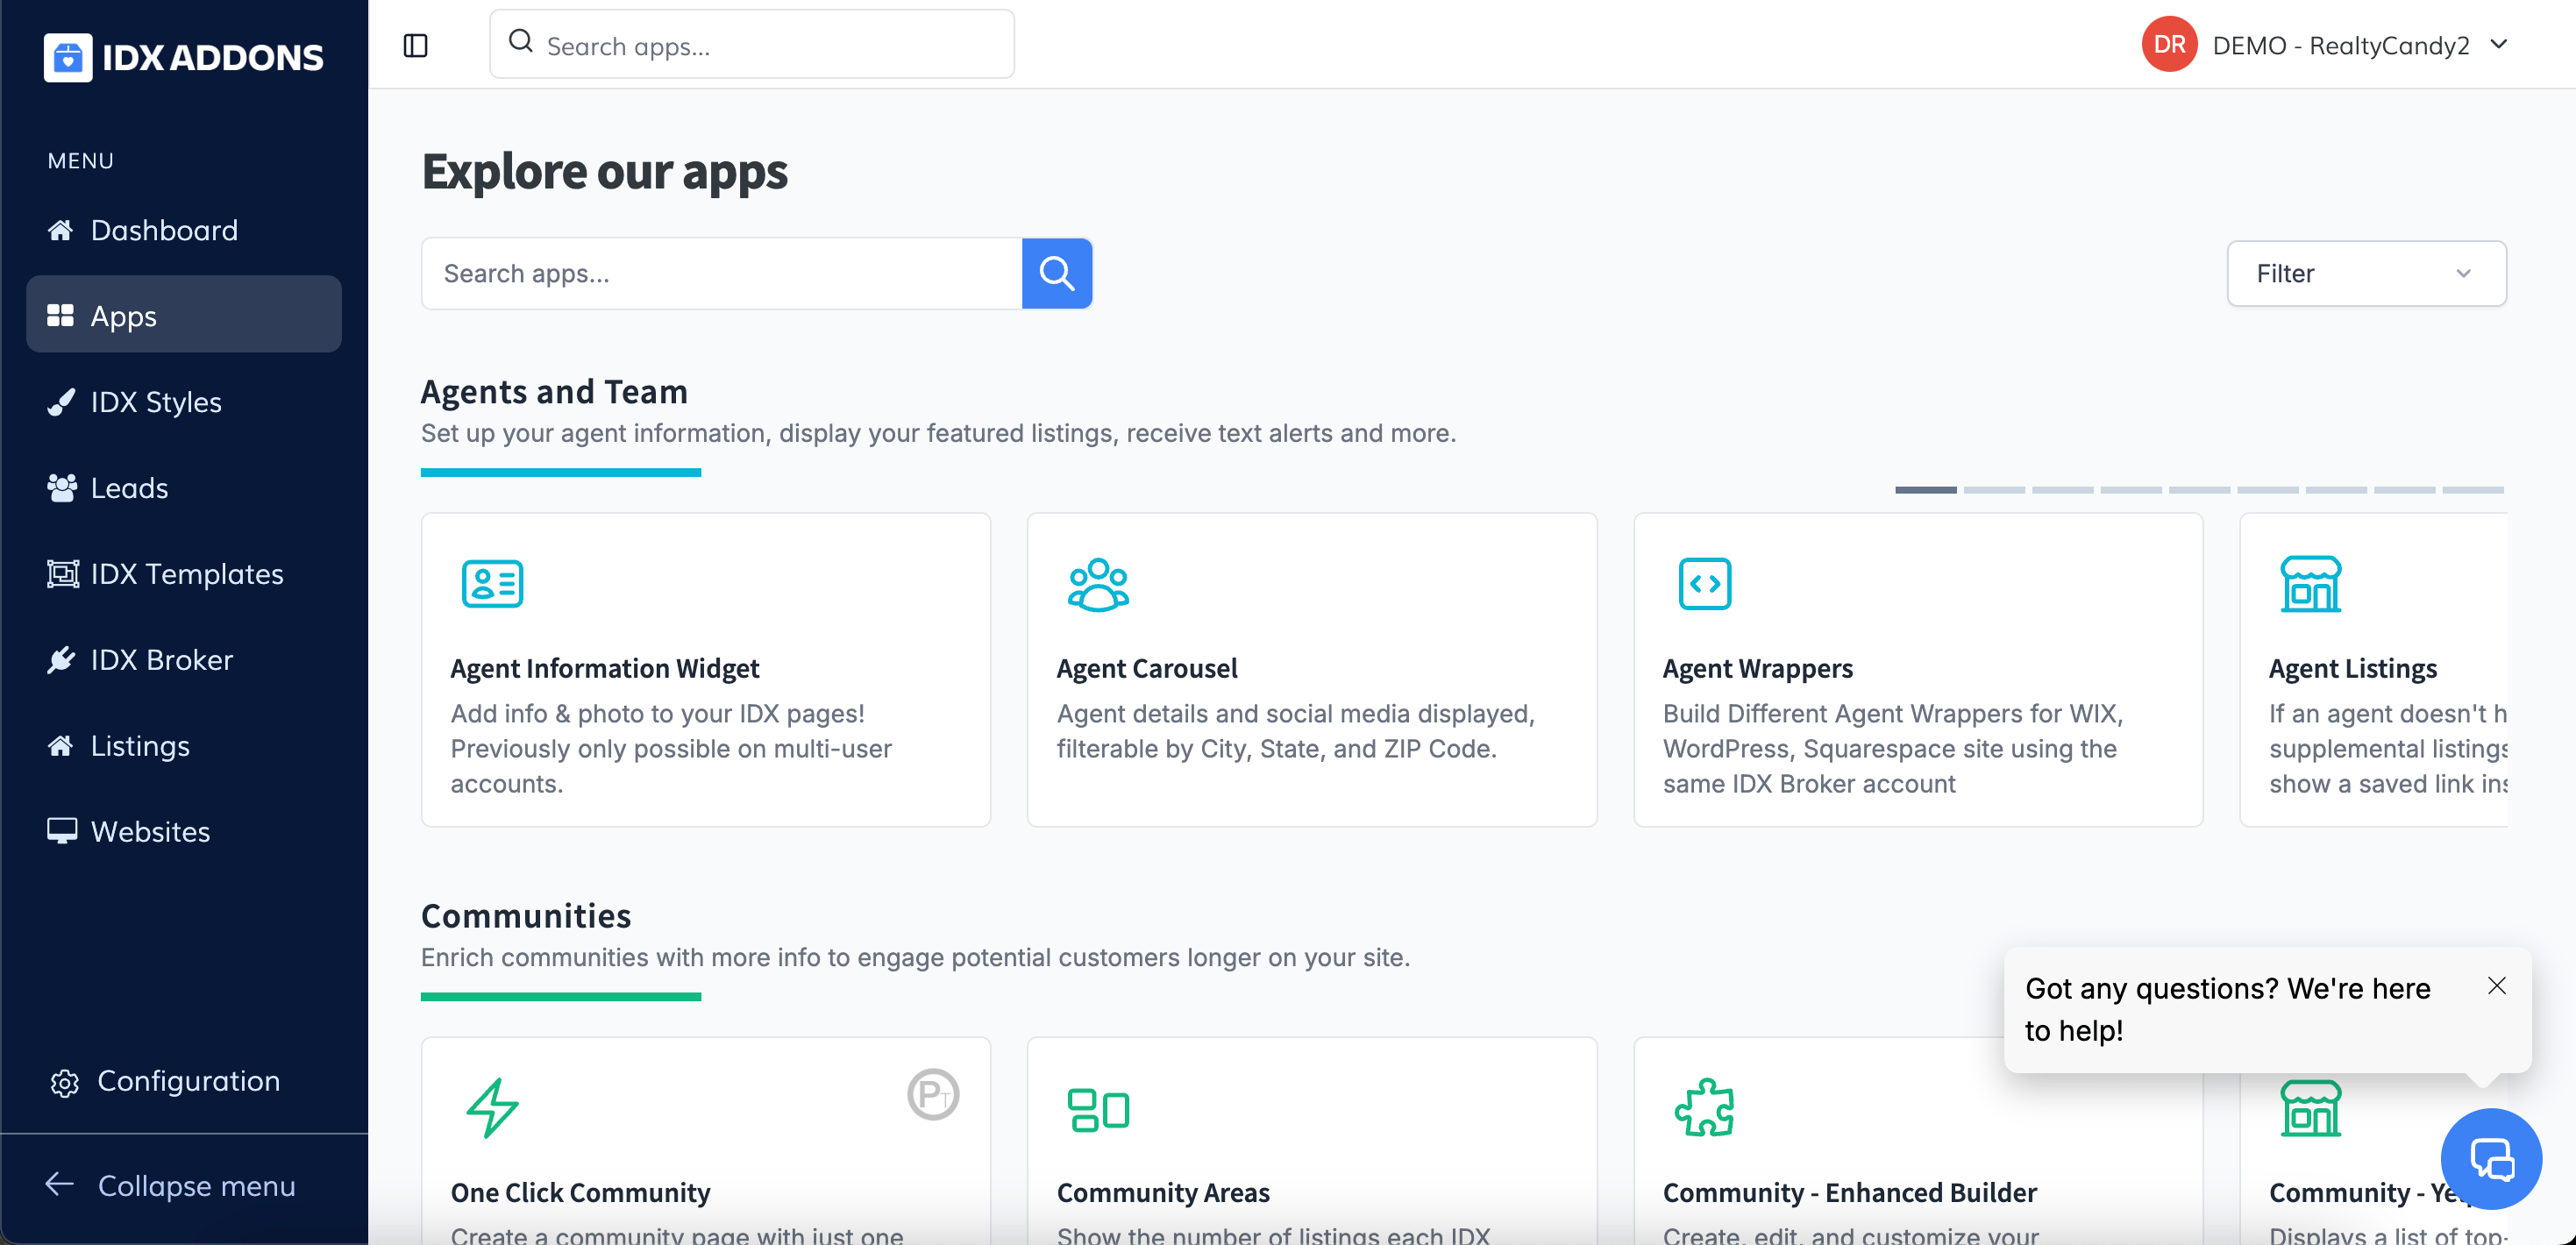
Task: Click the premium badge on One Click Community
Action: 932,1094
